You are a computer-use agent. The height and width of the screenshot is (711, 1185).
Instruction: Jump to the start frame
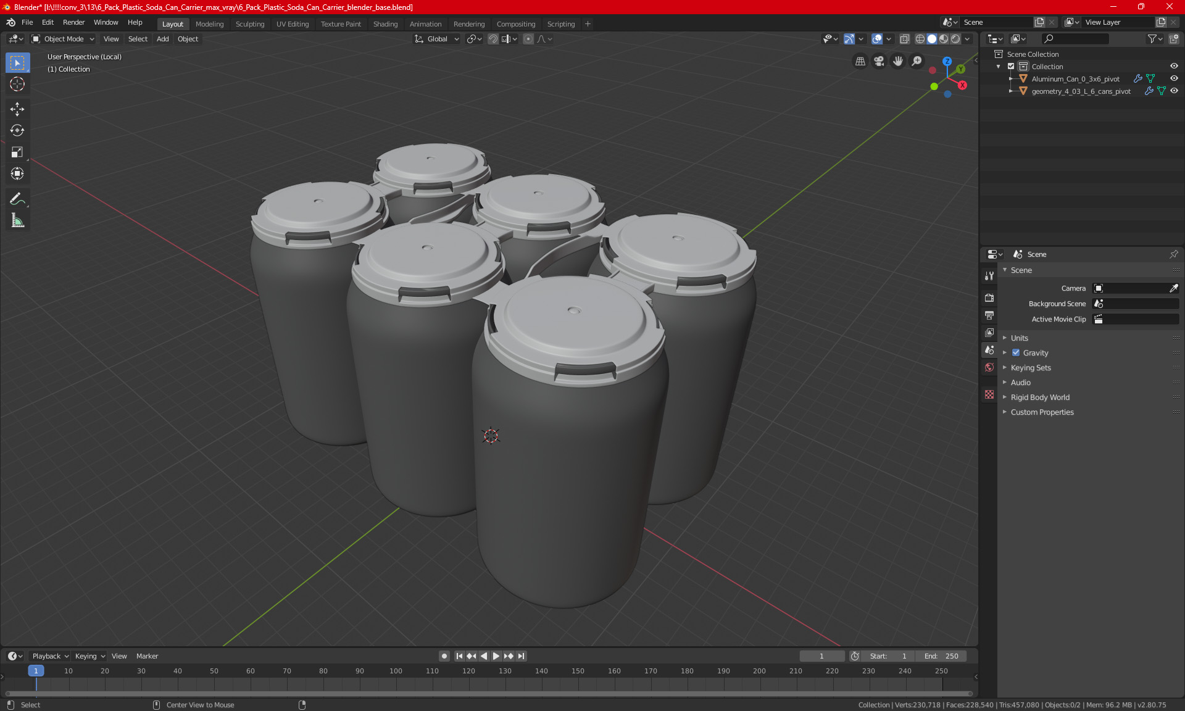(x=459, y=656)
